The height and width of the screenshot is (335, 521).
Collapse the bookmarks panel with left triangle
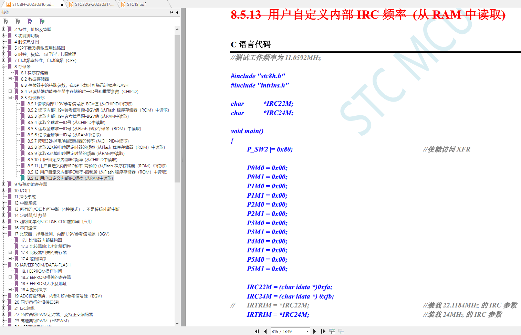[x=177, y=12]
